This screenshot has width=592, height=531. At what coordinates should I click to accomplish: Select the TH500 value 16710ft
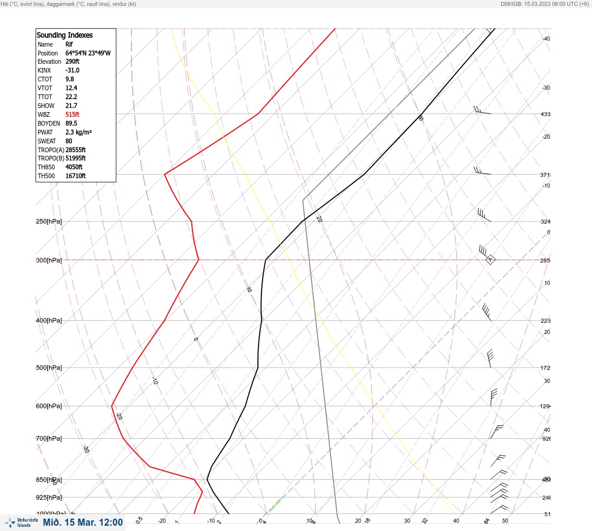pyautogui.click(x=76, y=176)
